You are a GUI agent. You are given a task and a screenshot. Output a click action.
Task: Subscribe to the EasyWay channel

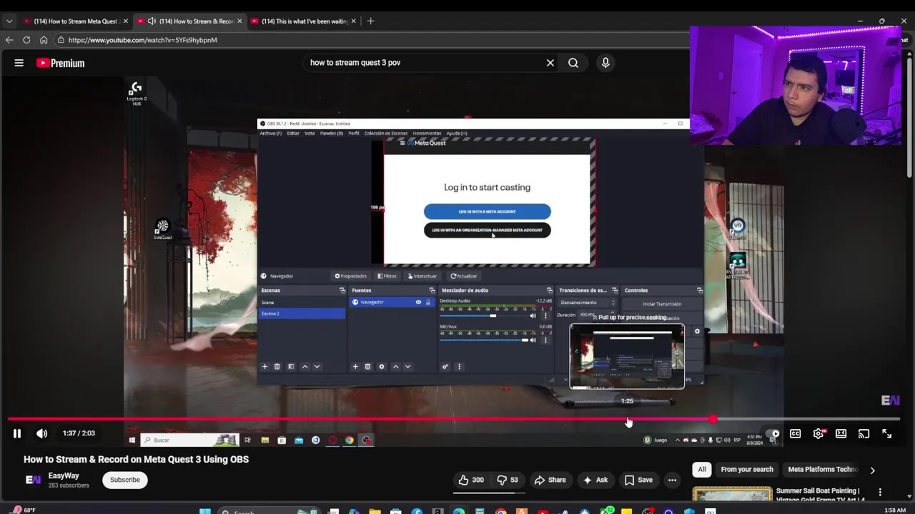[125, 480]
